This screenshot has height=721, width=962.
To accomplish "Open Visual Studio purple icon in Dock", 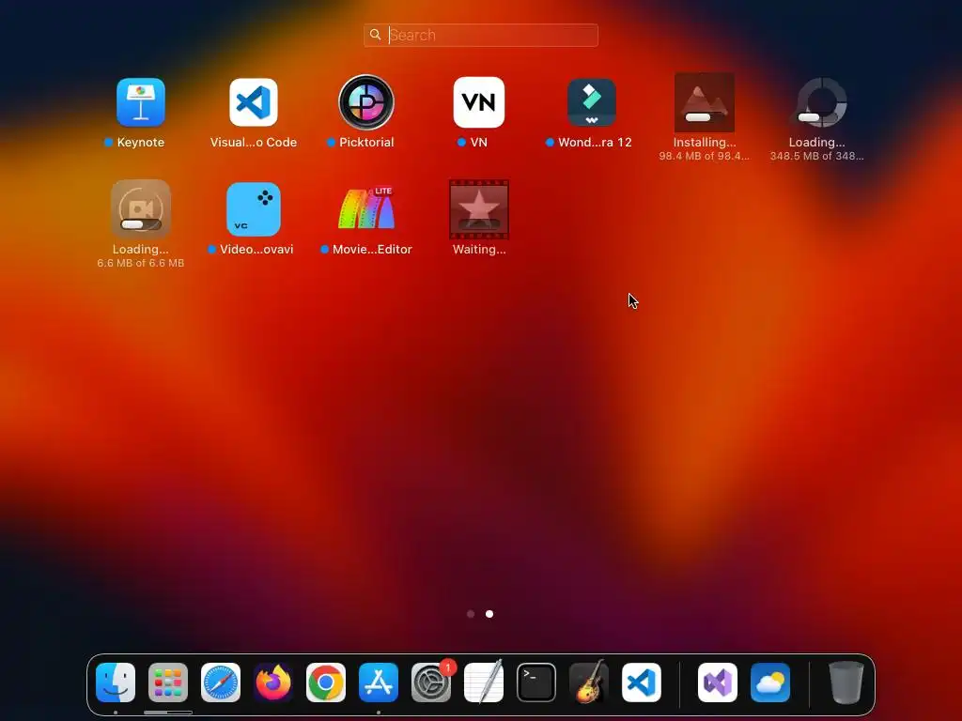I will point(718,683).
